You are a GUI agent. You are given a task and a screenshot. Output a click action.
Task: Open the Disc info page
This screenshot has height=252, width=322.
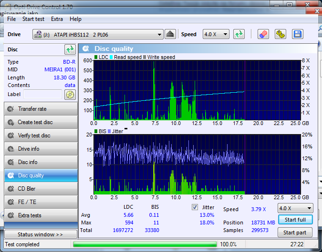point(41,162)
